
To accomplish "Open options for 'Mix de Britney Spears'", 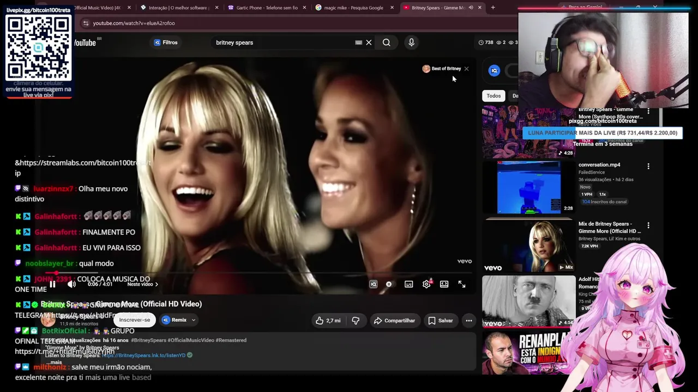I will [x=648, y=225].
